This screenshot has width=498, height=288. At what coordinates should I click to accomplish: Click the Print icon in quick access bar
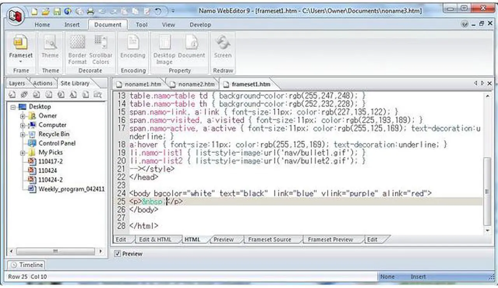(90, 11)
